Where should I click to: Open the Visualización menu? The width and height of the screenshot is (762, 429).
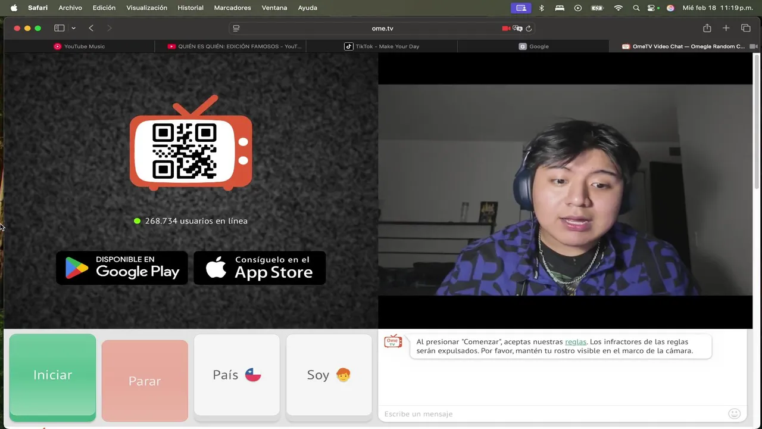click(146, 8)
